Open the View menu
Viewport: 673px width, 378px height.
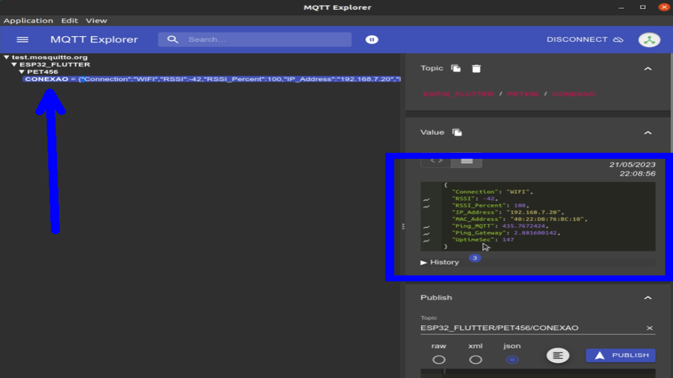(x=96, y=20)
